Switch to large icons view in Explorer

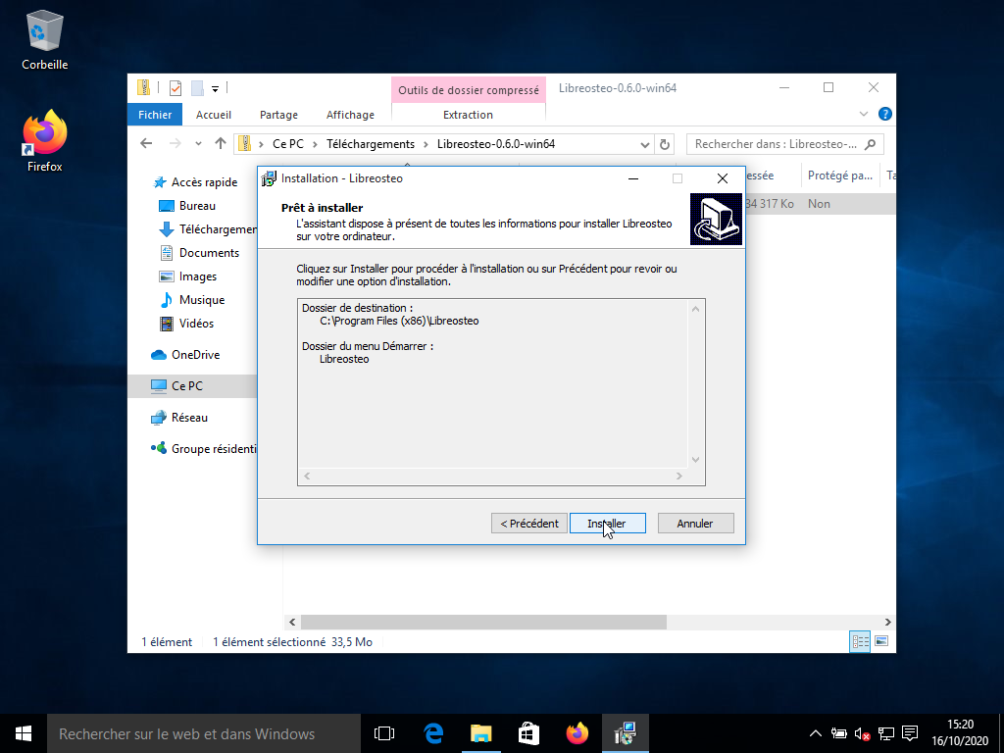click(x=881, y=641)
